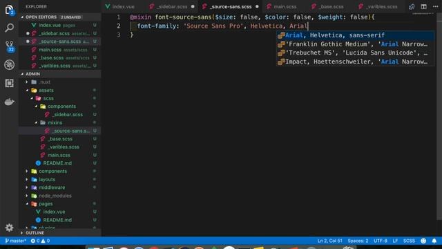Select 'Arial, Helvetica, sans-serif' suggestion
The width and height of the screenshot is (442, 249).
point(355,35)
